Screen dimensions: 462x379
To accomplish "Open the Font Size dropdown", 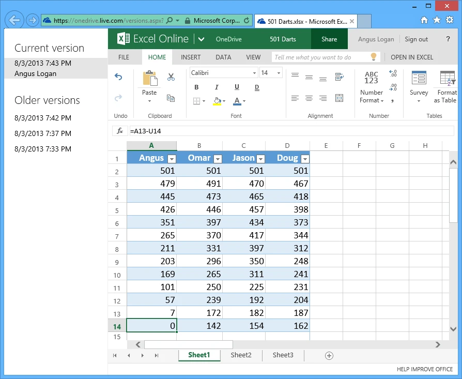I will (277, 73).
